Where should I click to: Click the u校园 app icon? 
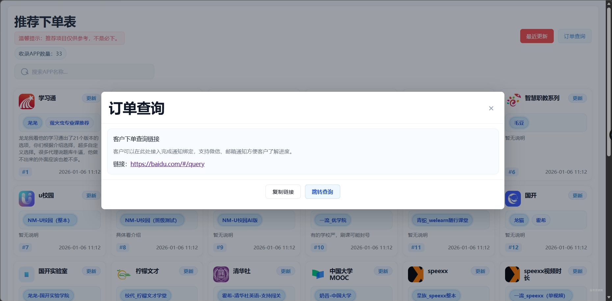click(x=27, y=198)
